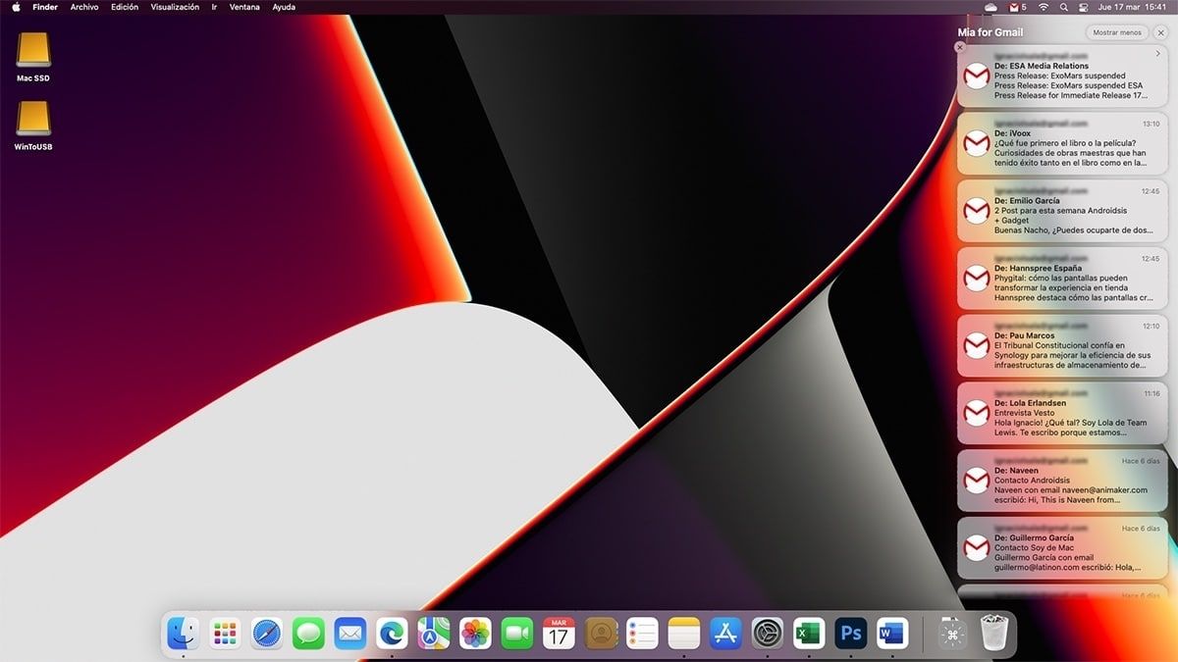Click the Wi-Fi icon in the menu bar

(x=1044, y=7)
